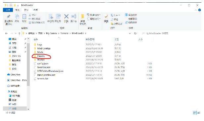
Task: Click the Rename icon
Action: [x=73, y=17]
